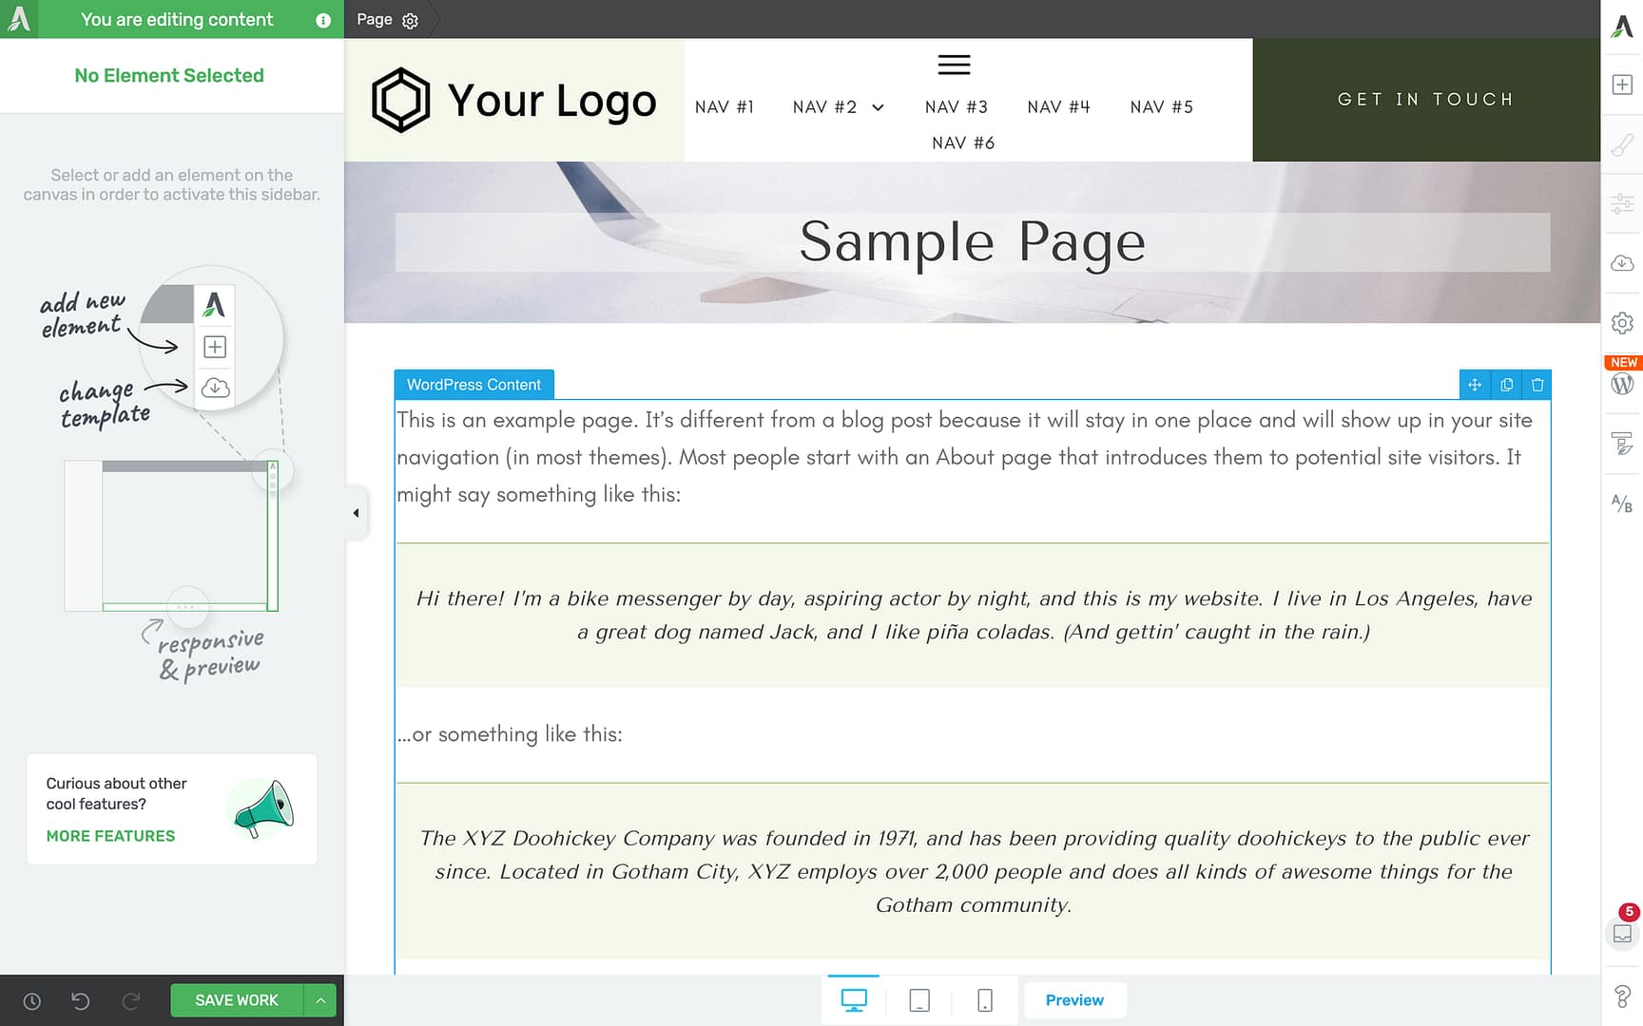
Task: Open the style adjustments sliders icon
Action: (x=1621, y=203)
